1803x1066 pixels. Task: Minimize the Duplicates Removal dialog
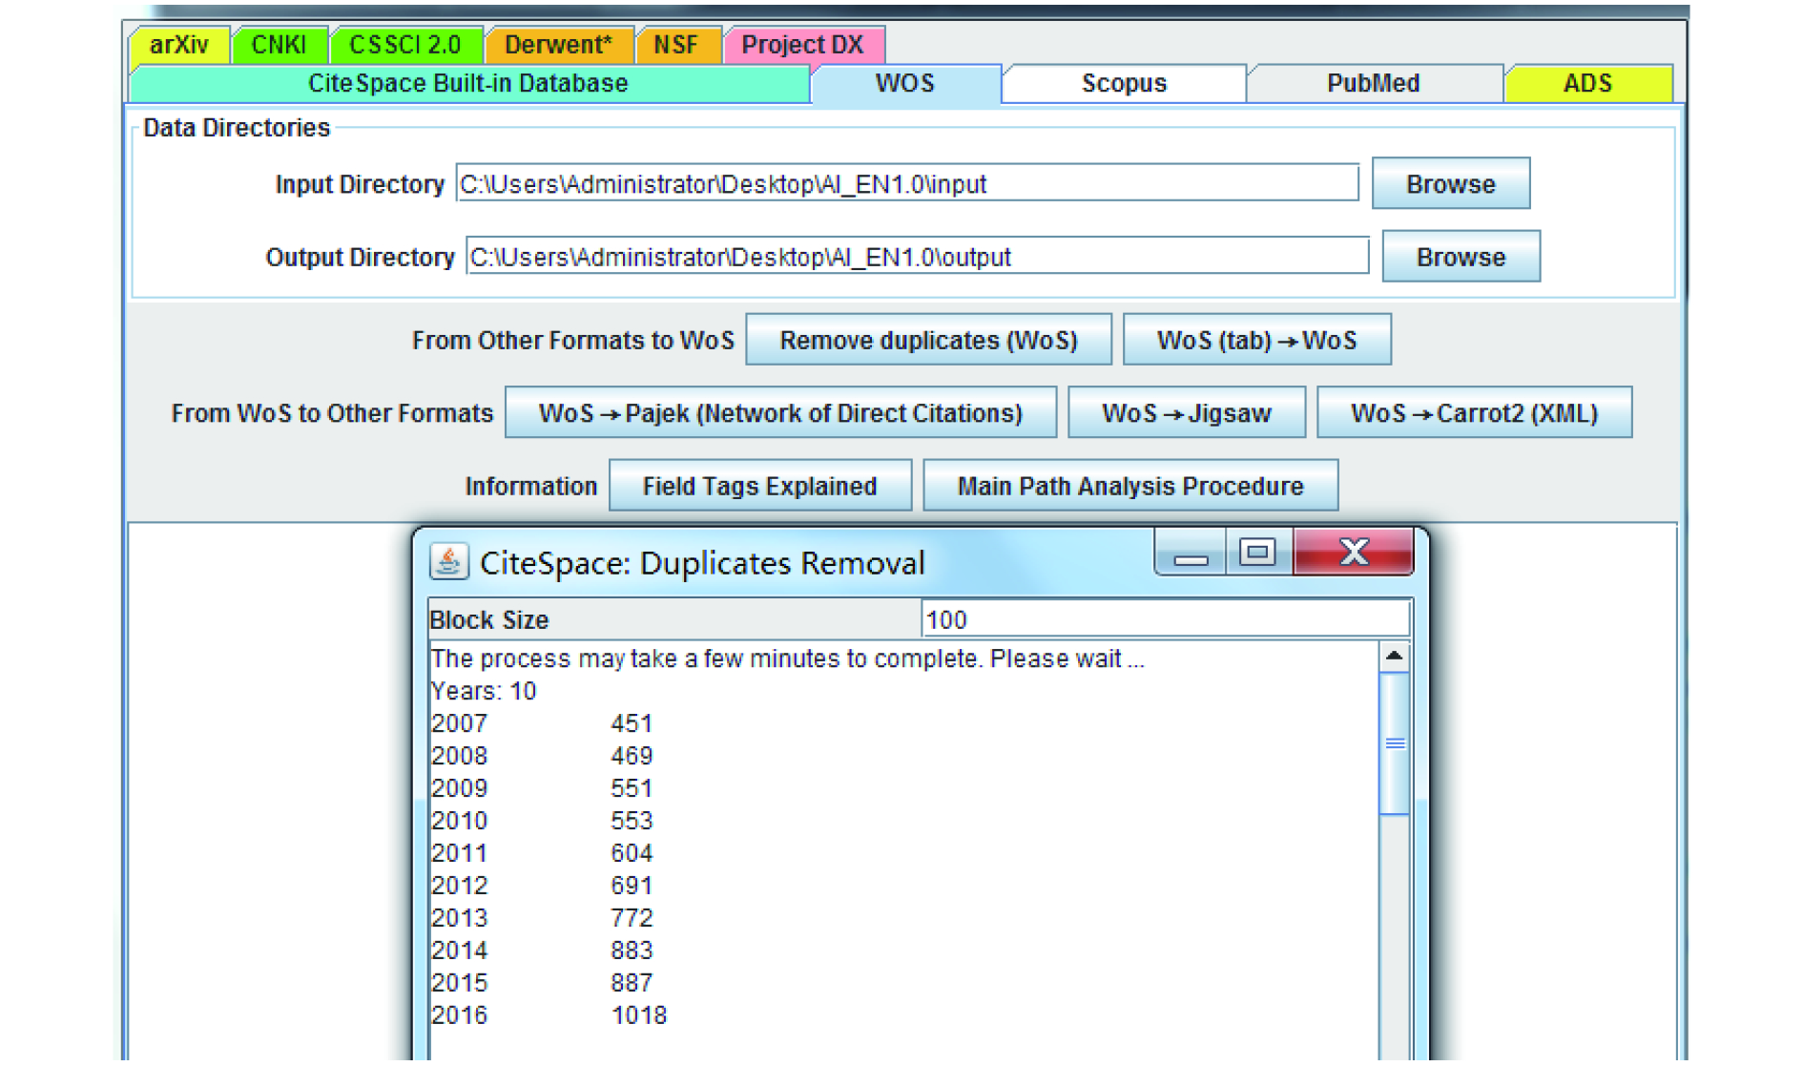tap(1191, 554)
